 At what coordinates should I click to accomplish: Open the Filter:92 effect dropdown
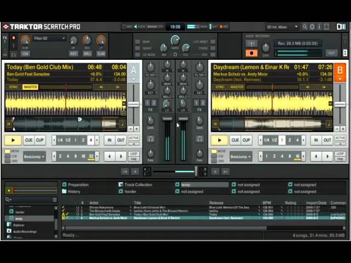tap(49, 38)
